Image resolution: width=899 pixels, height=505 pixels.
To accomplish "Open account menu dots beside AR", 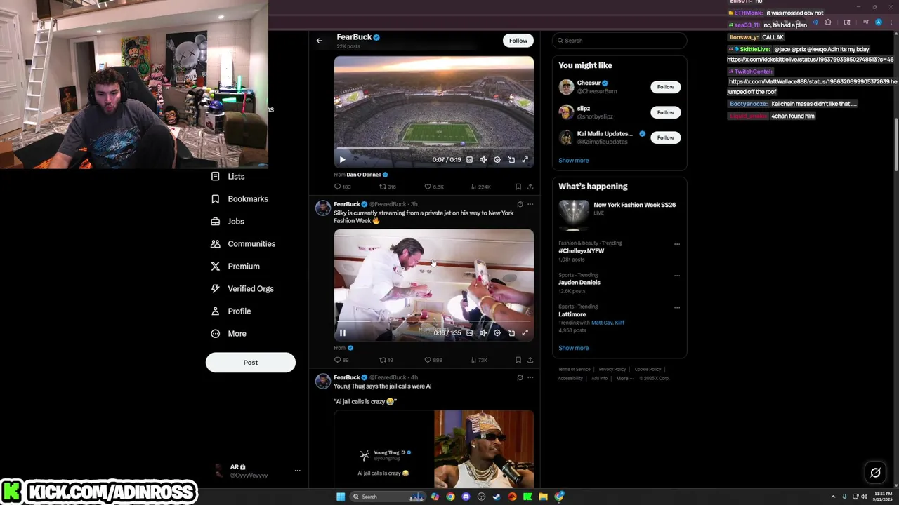I will click(298, 471).
